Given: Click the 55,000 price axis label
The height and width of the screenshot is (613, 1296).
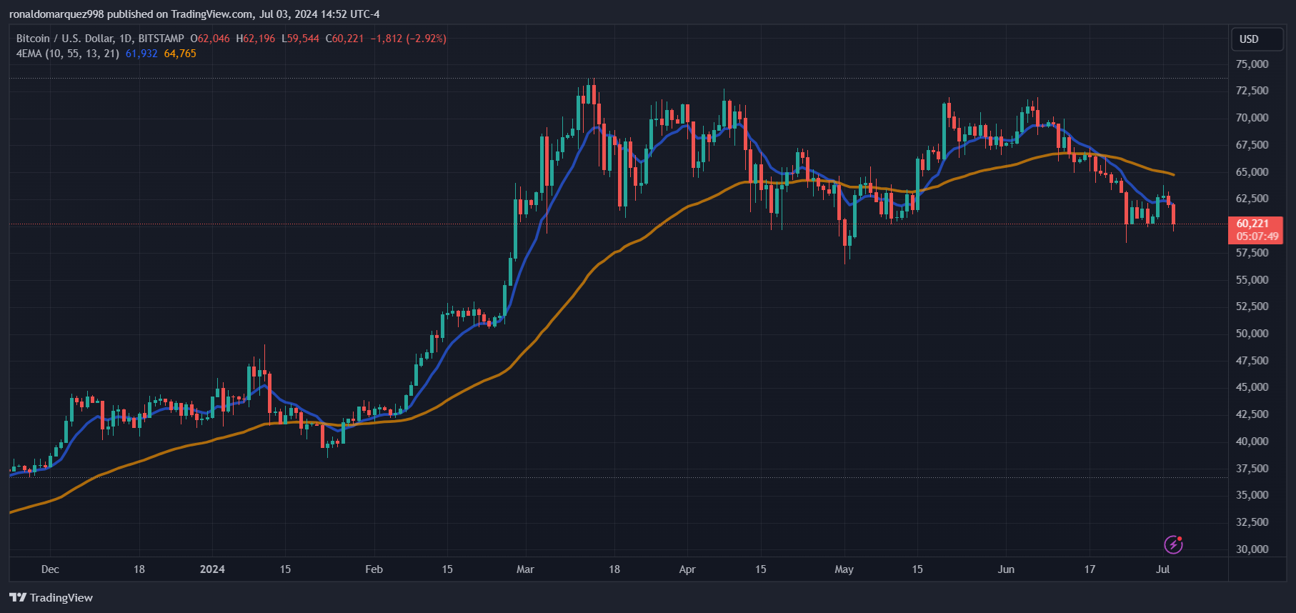Looking at the screenshot, I should (x=1252, y=280).
